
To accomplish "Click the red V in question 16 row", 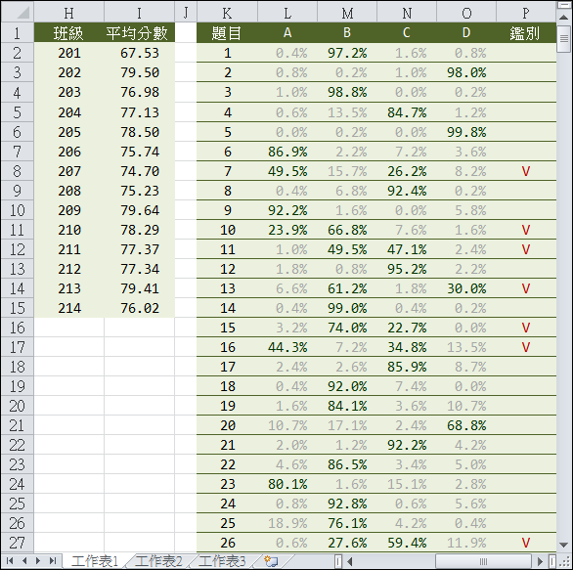I will 526,347.
